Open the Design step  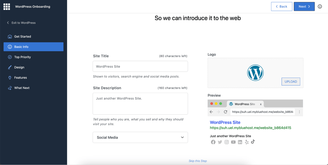click(x=33, y=67)
